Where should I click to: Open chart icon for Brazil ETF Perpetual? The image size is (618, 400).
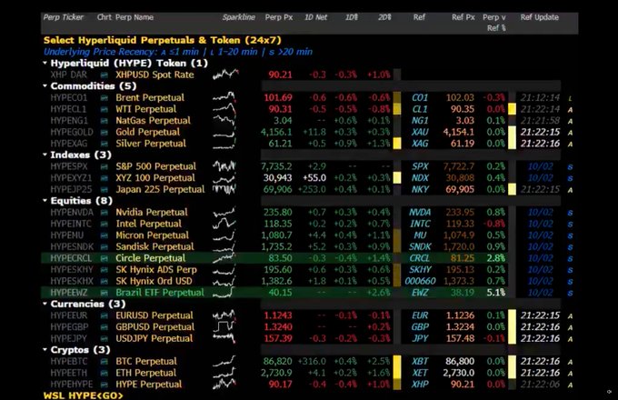pyautogui.click(x=104, y=293)
